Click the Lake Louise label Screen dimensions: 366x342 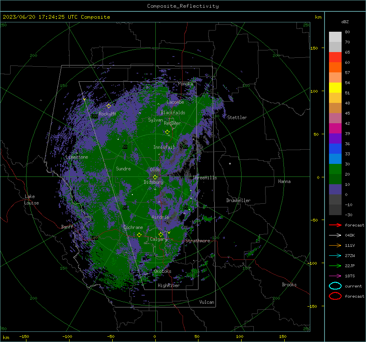click(x=31, y=200)
